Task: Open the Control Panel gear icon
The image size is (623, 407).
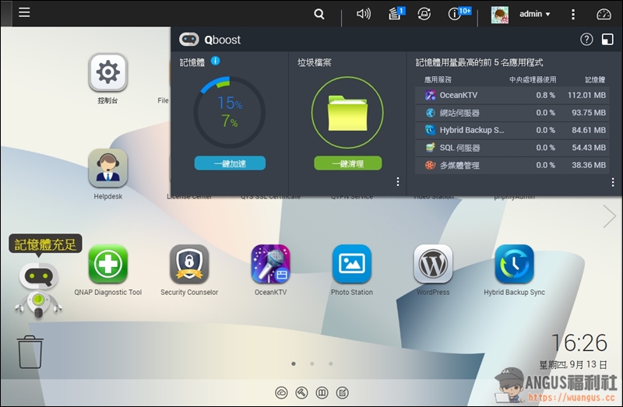Action: coord(108,73)
